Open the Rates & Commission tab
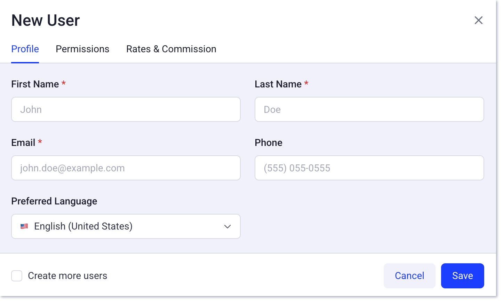This screenshot has width=503, height=303. pos(171,49)
